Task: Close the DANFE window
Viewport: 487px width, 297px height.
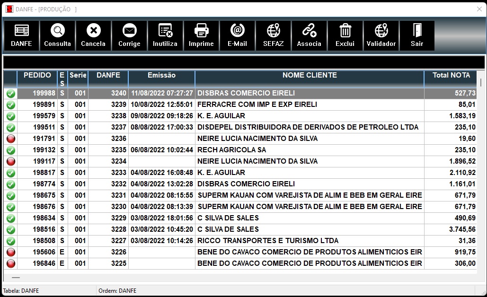Action: click(479, 9)
